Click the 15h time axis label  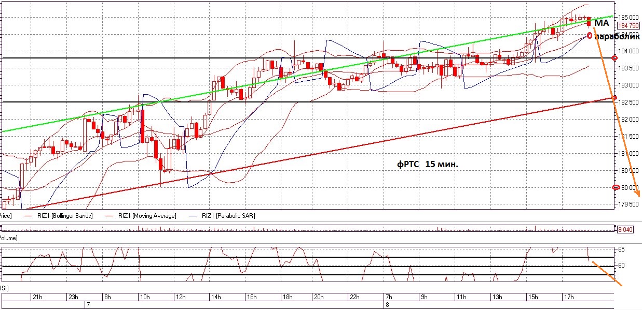tap(532, 297)
